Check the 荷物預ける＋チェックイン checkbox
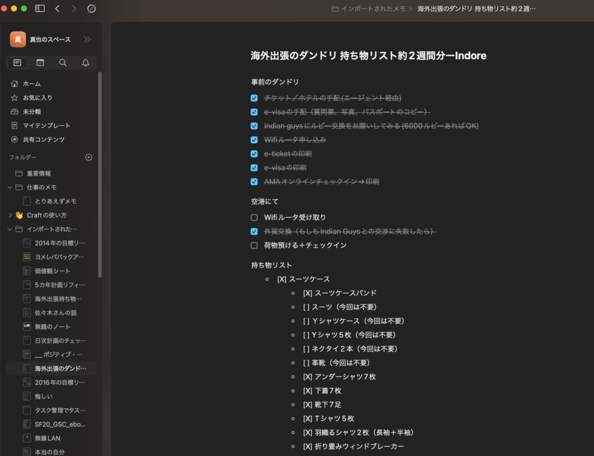This screenshot has height=456, width=594. point(254,245)
